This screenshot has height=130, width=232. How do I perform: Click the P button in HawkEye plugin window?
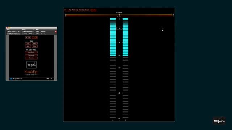click(30, 38)
